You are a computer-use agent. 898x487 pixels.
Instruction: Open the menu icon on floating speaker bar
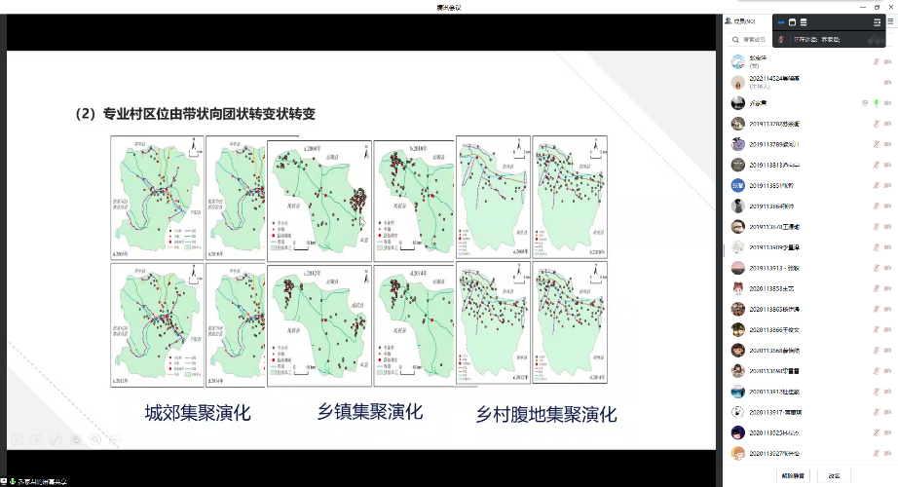pos(877,22)
